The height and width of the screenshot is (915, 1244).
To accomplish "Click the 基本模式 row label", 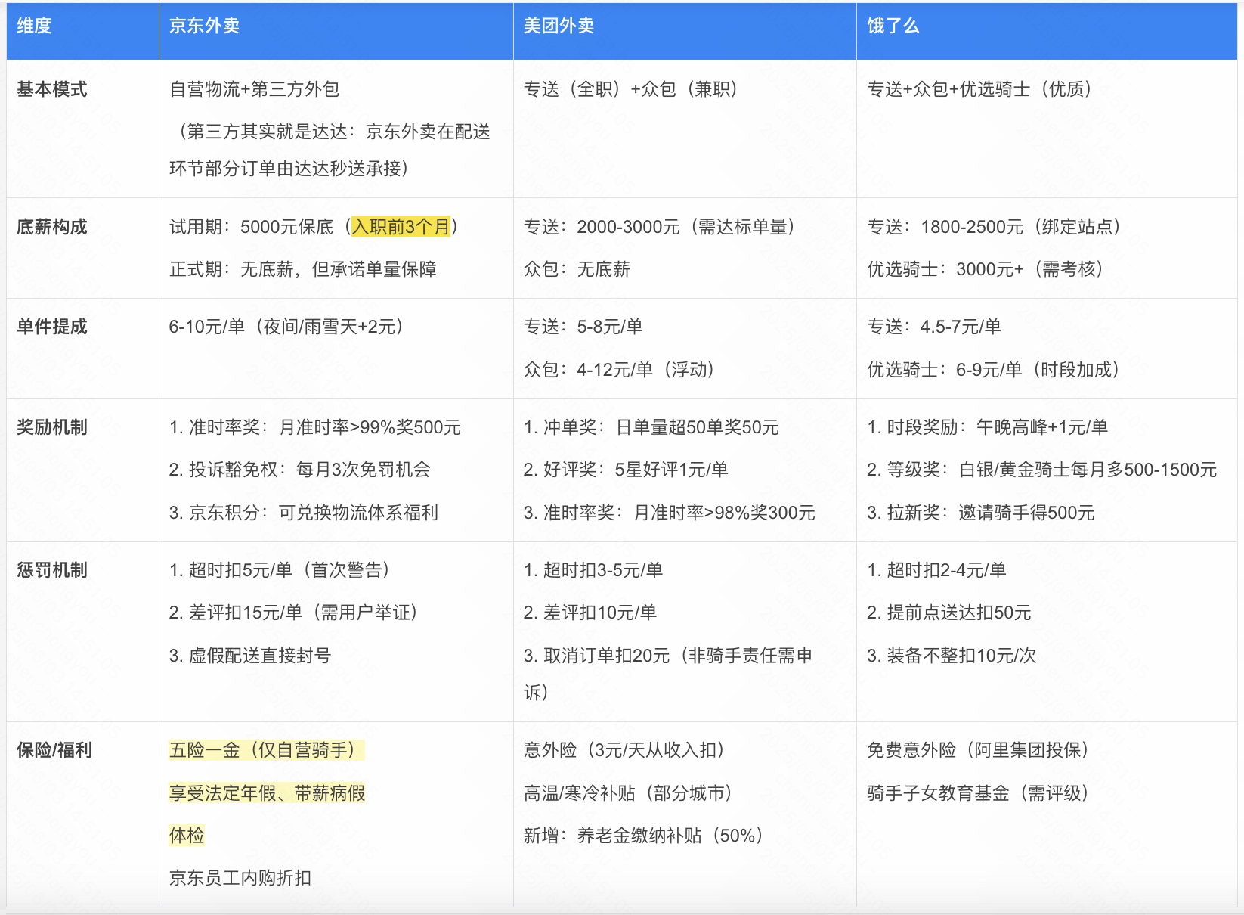I will tap(51, 89).
